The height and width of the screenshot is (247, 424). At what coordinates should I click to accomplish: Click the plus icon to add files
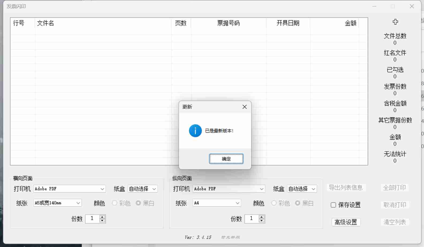click(395, 22)
